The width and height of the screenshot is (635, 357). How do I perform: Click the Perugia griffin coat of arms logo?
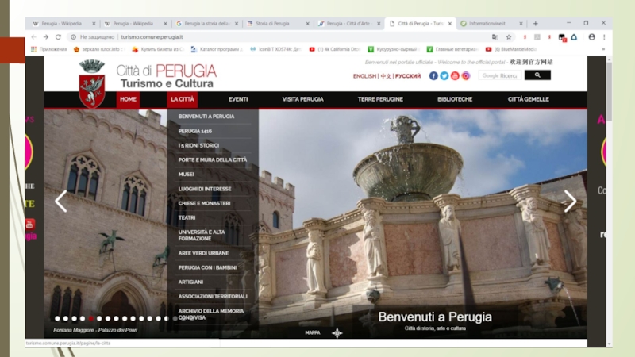92,83
